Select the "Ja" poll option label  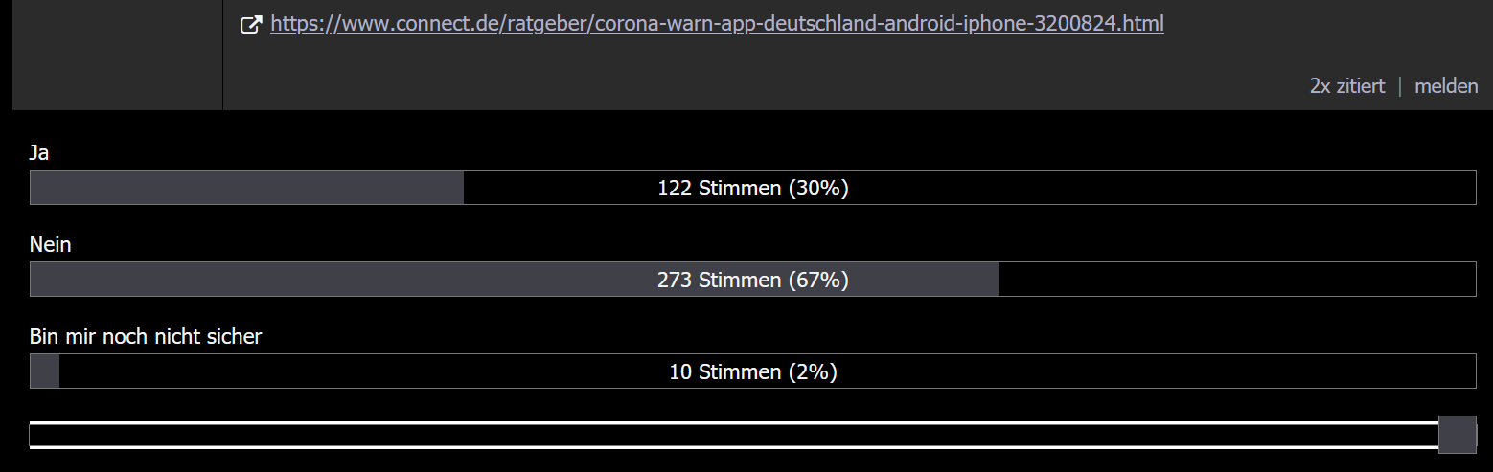[39, 153]
